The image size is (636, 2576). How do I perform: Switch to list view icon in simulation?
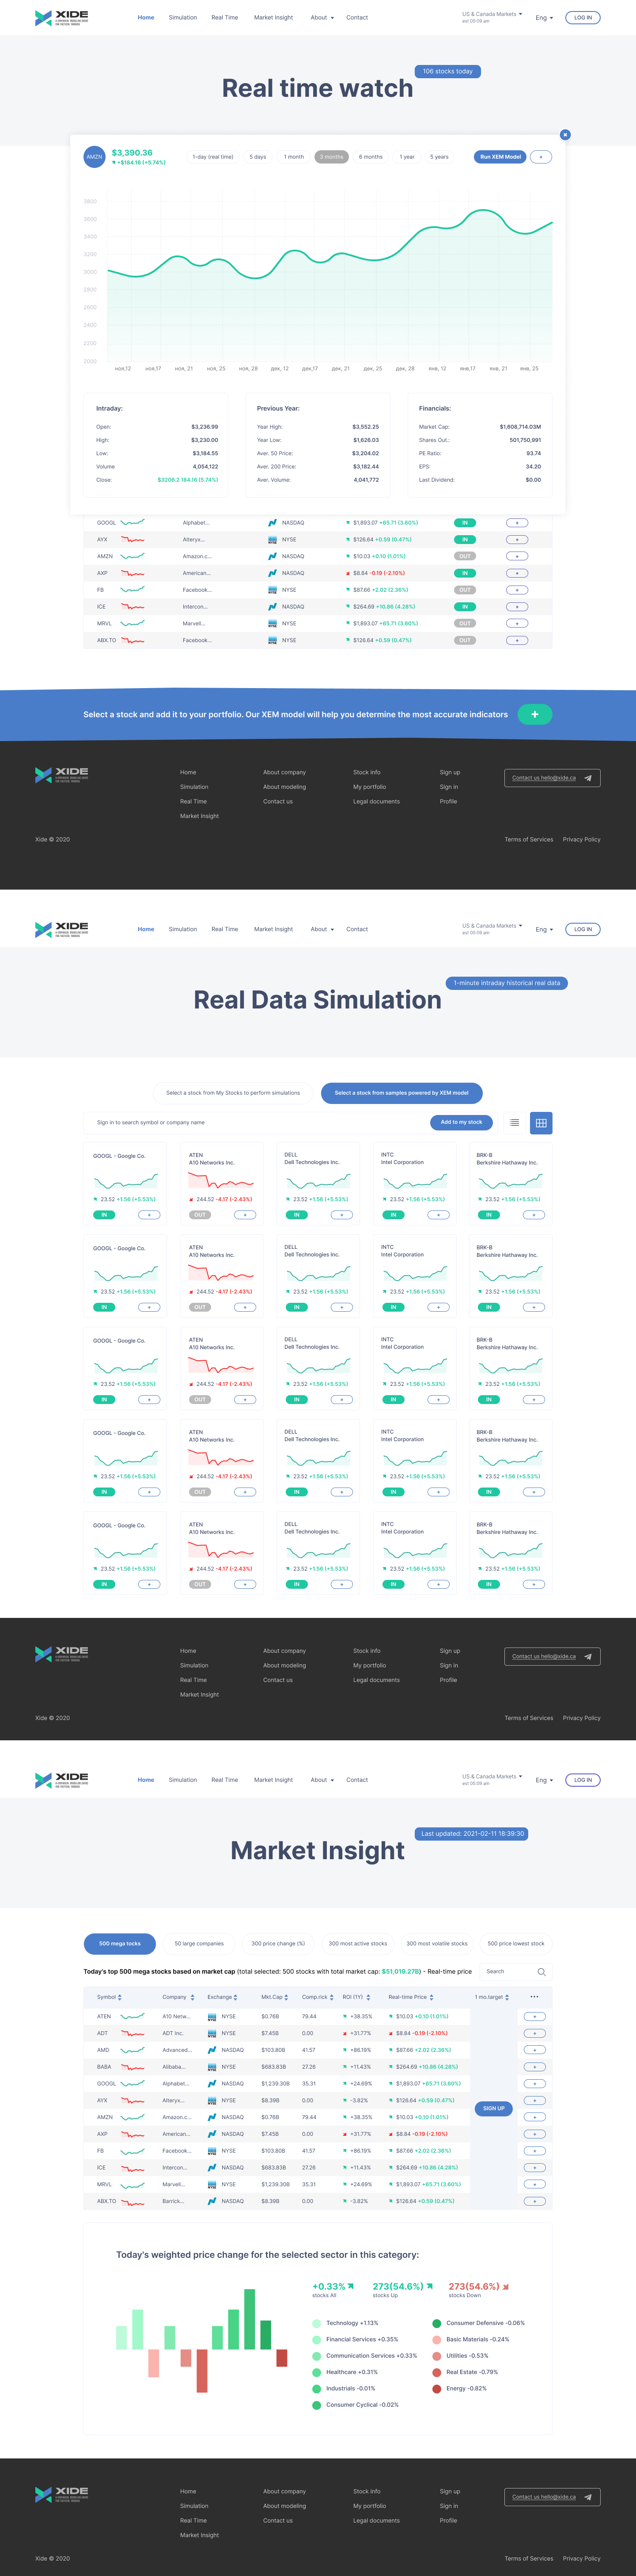pos(514,1123)
